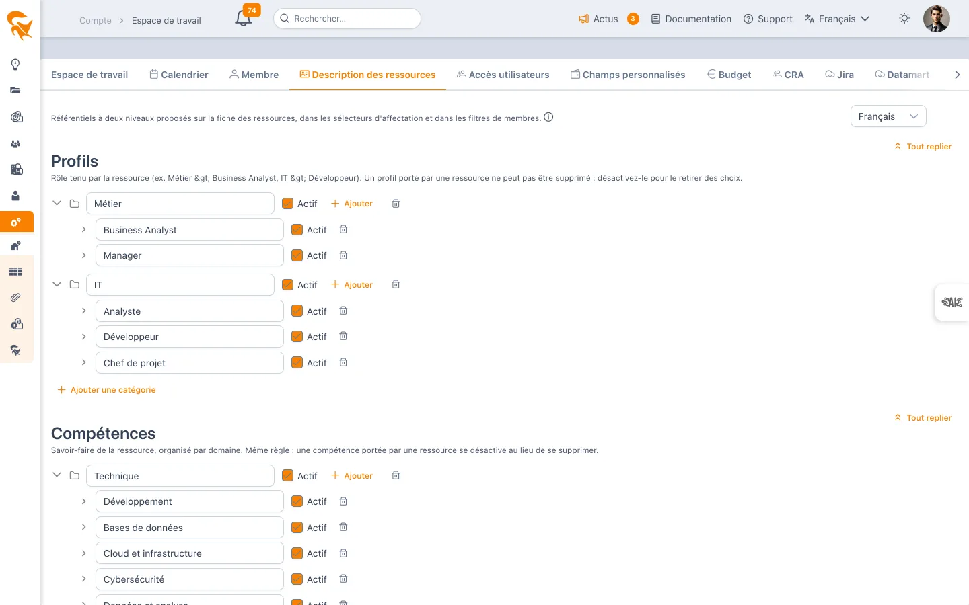
Task: Delete the Métier category with trash icon
Action: point(396,204)
